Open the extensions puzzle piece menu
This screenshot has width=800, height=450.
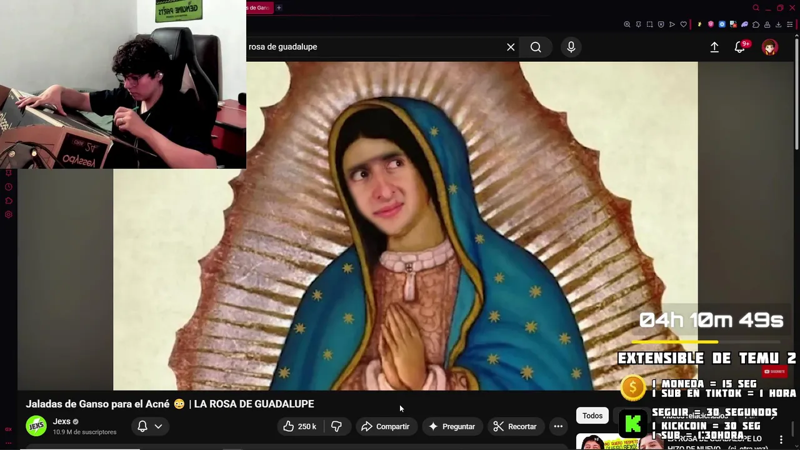coord(756,24)
